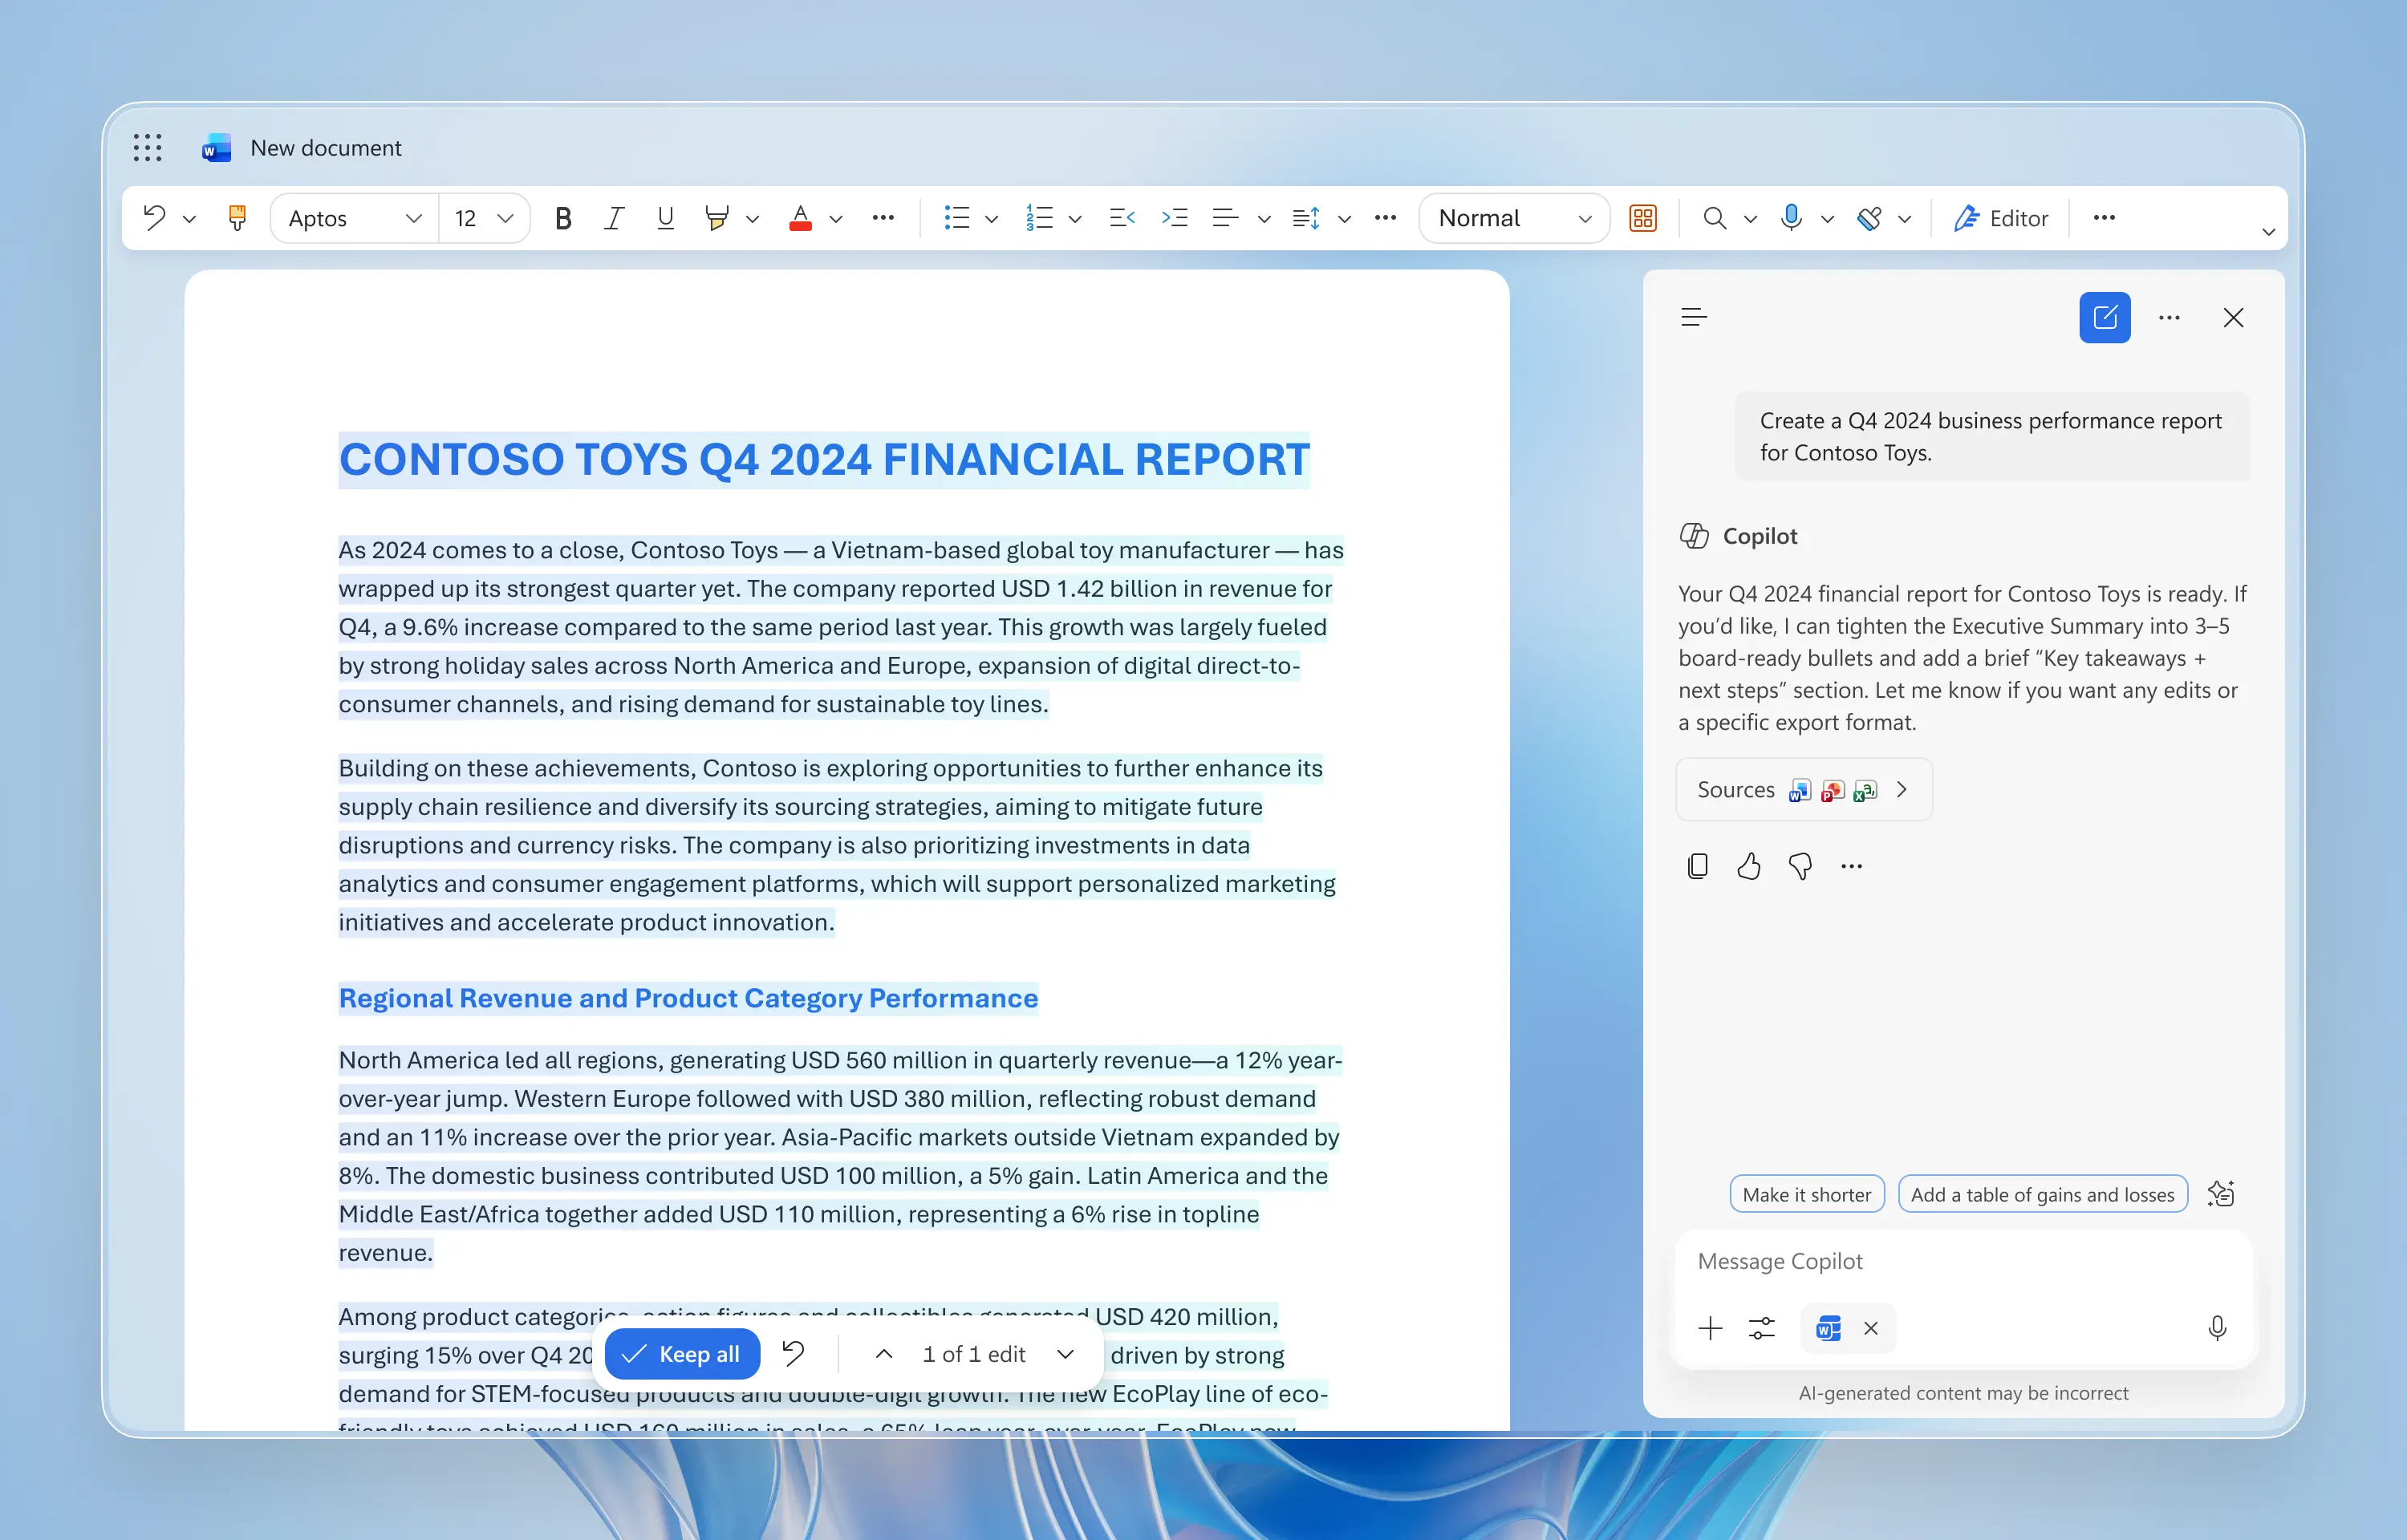Give the response a thumbs down

pyautogui.click(x=1800, y=866)
